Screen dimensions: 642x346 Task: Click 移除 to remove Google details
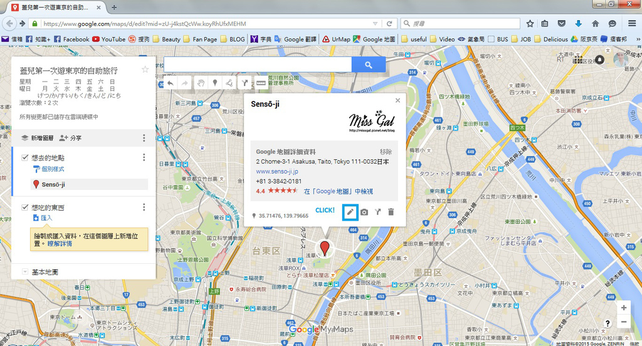click(386, 152)
